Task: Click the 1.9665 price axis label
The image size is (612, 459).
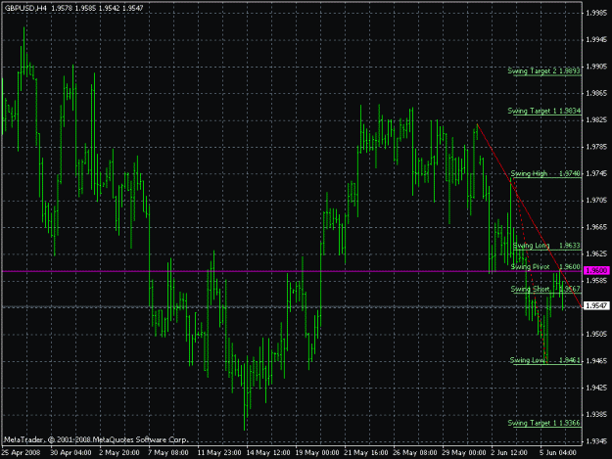Action: click(596, 227)
